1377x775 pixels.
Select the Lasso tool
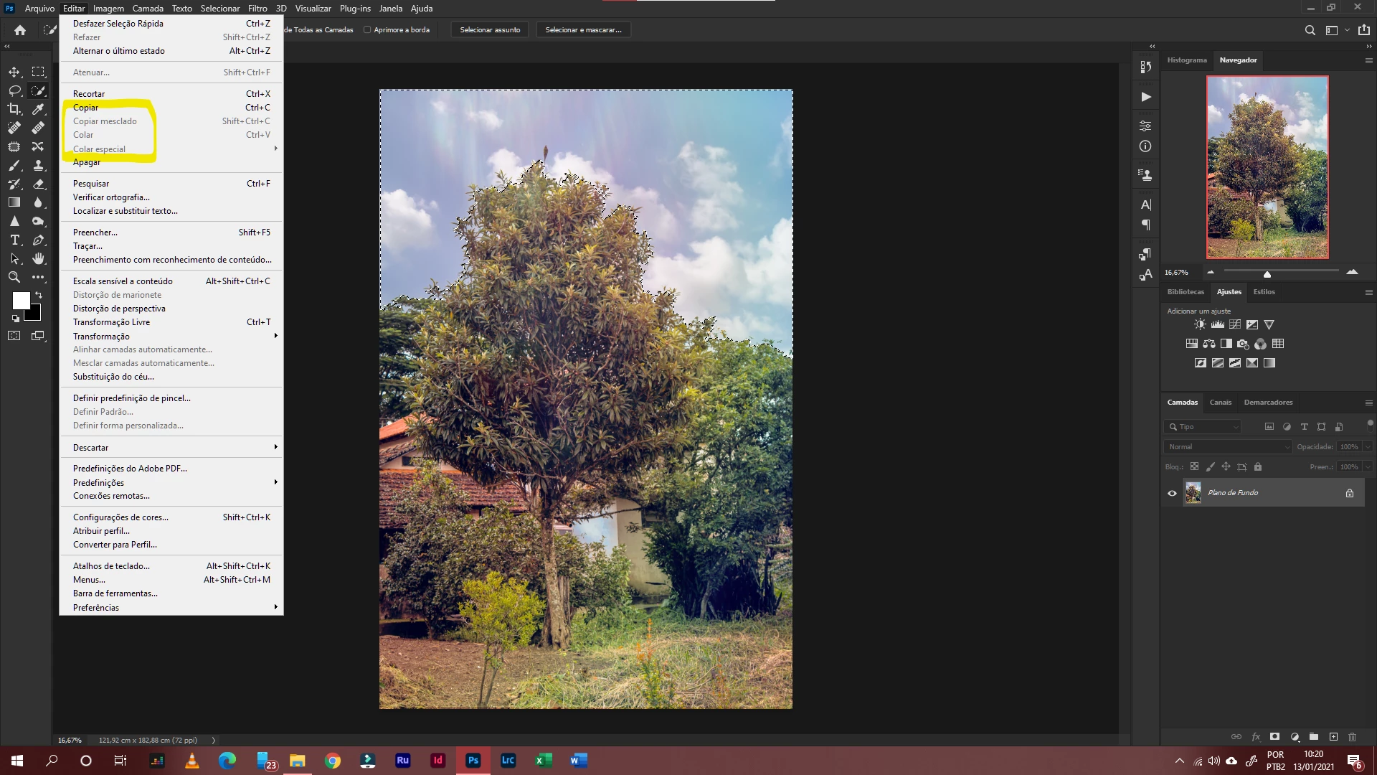(x=14, y=90)
